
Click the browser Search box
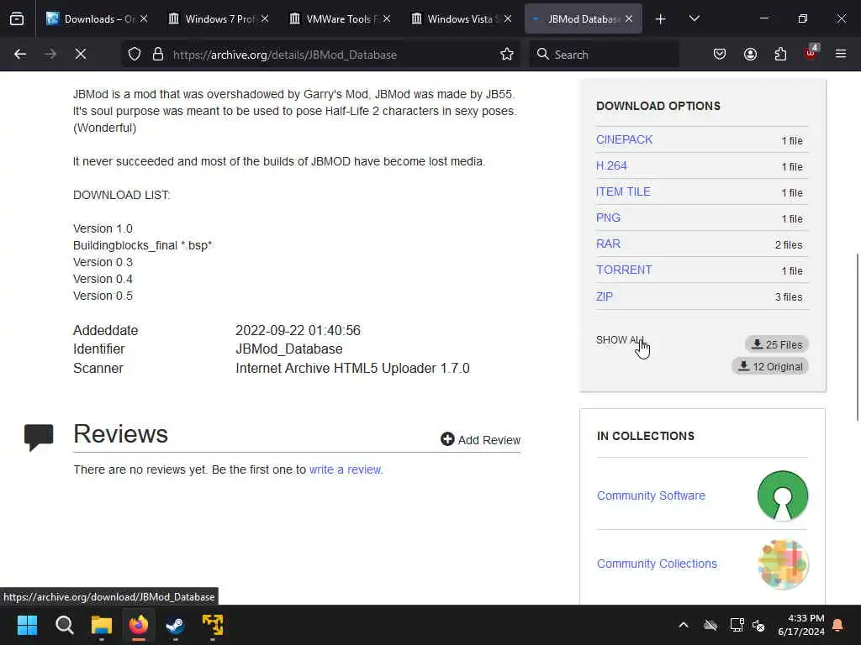[x=604, y=55]
